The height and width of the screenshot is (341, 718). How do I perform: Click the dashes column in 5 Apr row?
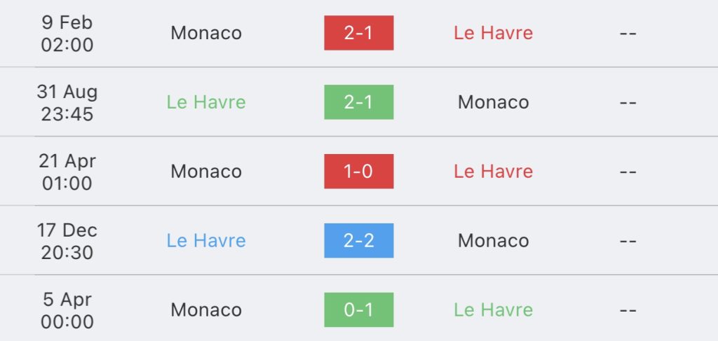click(628, 310)
